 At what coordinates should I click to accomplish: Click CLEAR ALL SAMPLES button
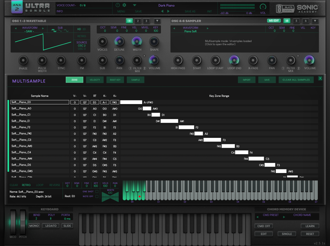click(296, 80)
